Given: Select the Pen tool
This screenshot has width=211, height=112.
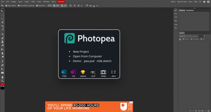Looking at the screenshot, I should point(2,65).
